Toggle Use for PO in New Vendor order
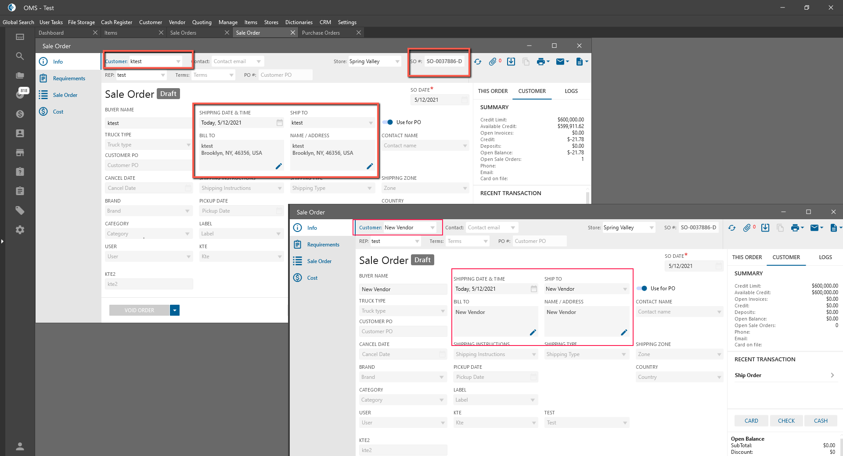The height and width of the screenshot is (456, 843). [642, 289]
